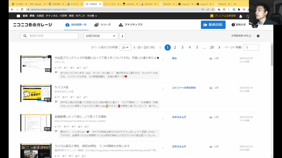Switch to the シリーズ tab
The image size is (282, 158).
tap(103, 25)
